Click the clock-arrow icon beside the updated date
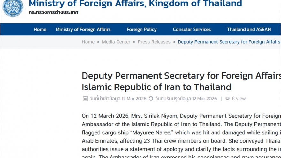 tap(151, 99)
